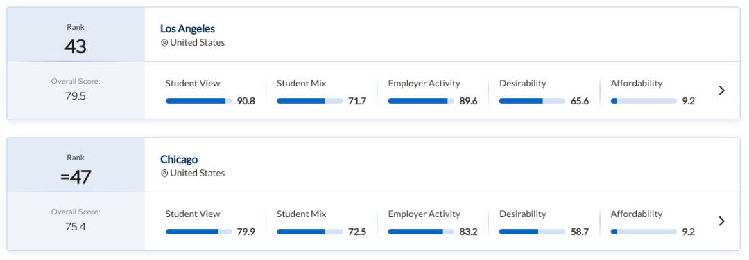Screen dimensions: 749x260
Task: Click Los Angeles Desirability progress bar
Action: (x=532, y=101)
